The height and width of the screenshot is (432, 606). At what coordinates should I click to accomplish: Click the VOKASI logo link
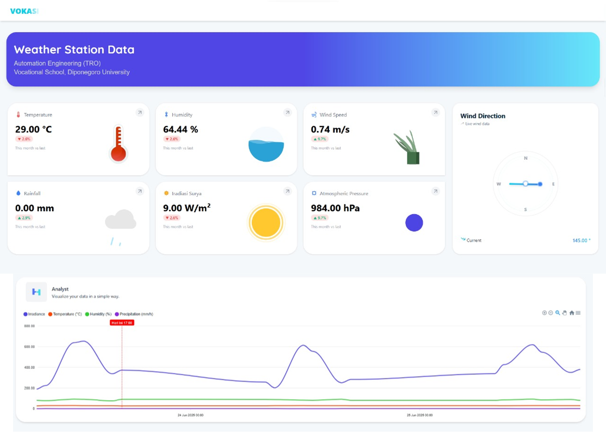(24, 11)
